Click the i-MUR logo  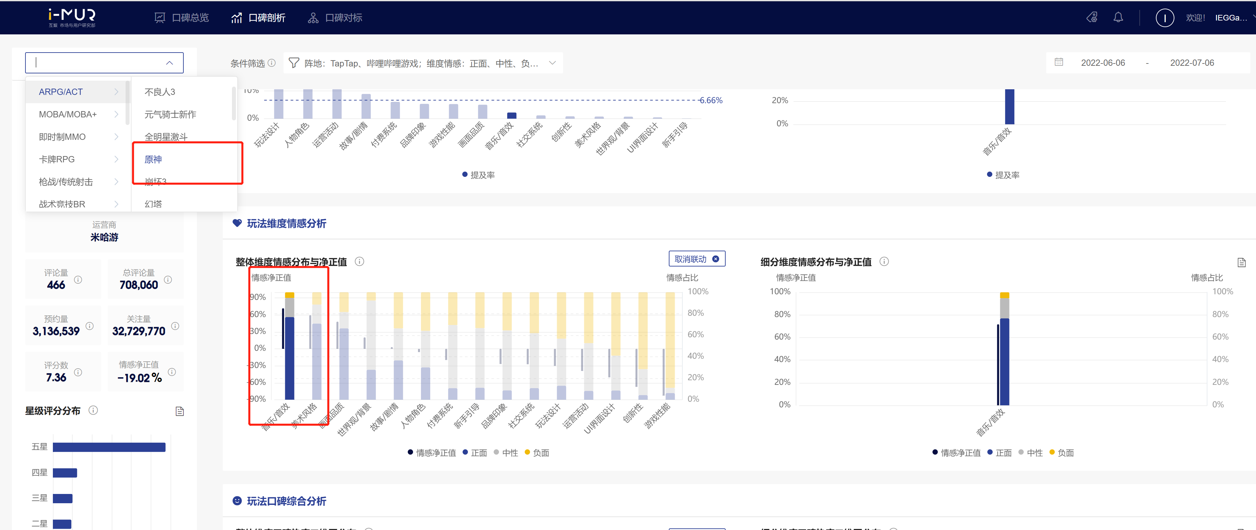coord(72,18)
